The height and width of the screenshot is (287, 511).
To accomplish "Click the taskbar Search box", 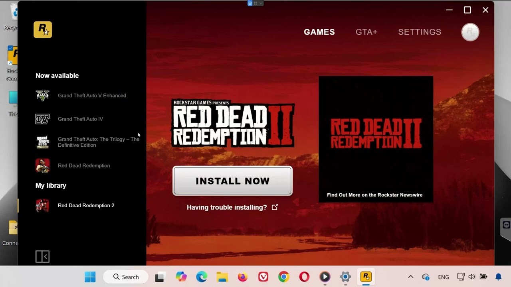I will pos(126,277).
